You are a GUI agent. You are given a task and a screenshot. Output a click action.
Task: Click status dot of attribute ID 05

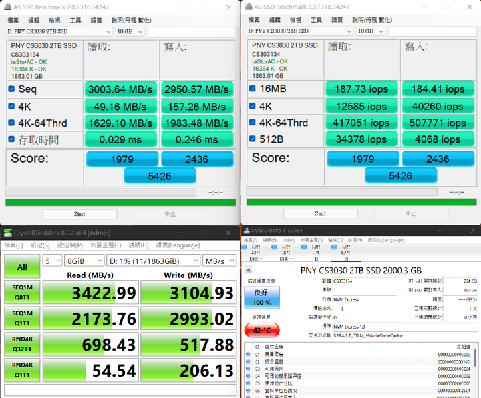tap(248, 383)
